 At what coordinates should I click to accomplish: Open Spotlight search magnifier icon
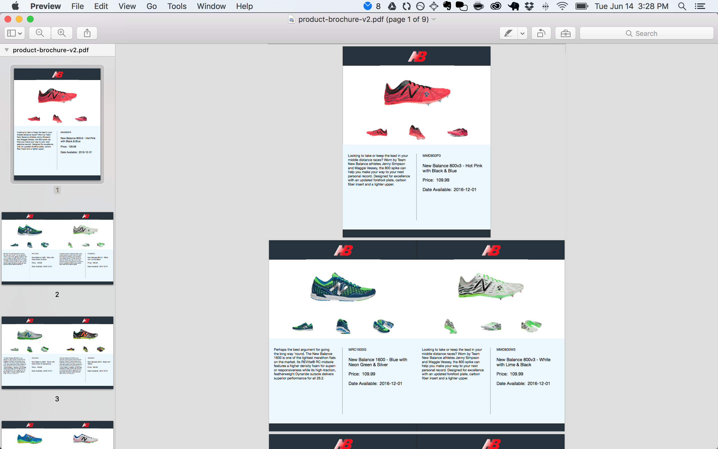point(682,6)
